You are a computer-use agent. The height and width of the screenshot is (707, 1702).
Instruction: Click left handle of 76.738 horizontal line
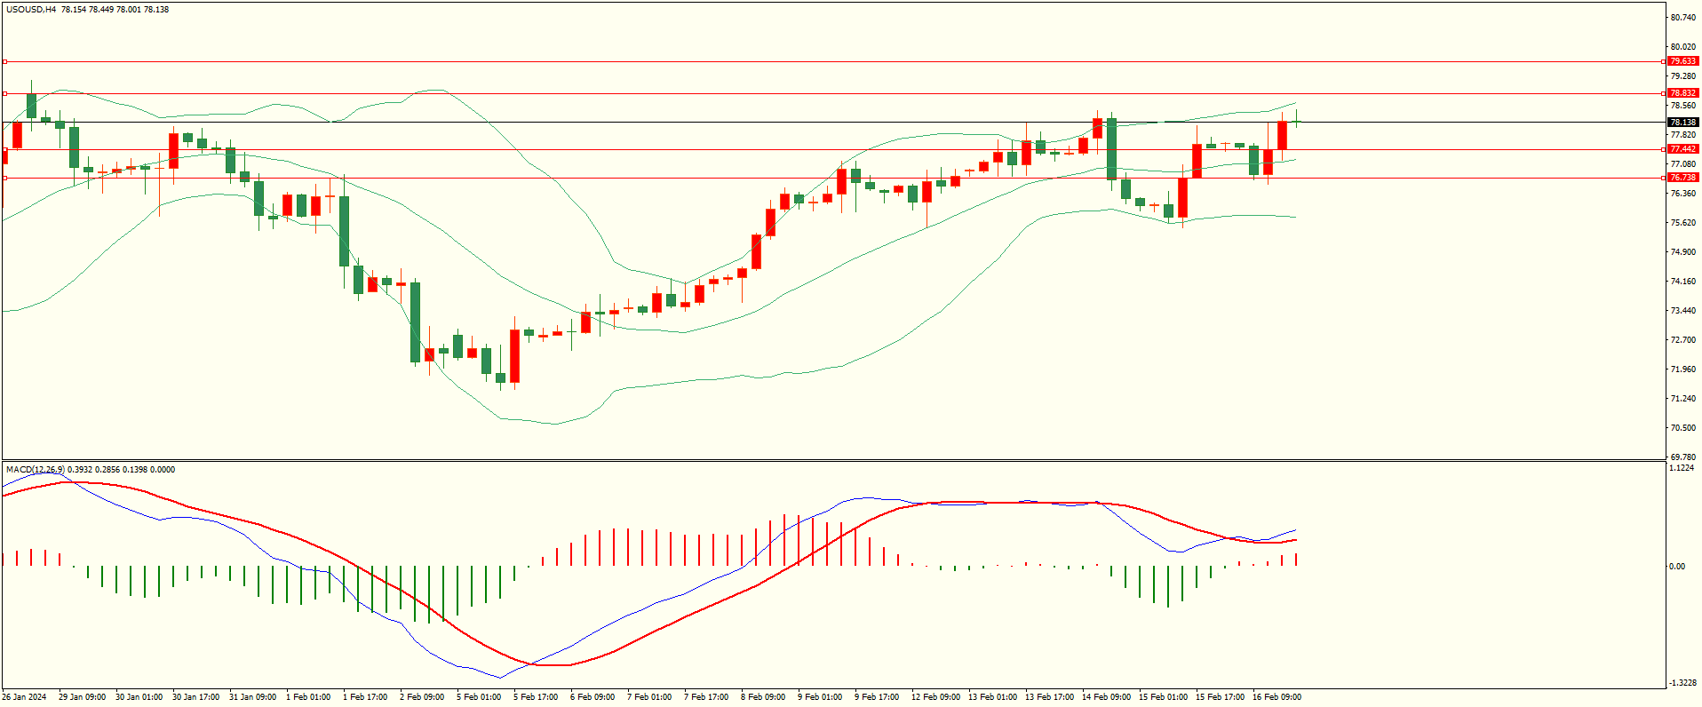(4, 178)
